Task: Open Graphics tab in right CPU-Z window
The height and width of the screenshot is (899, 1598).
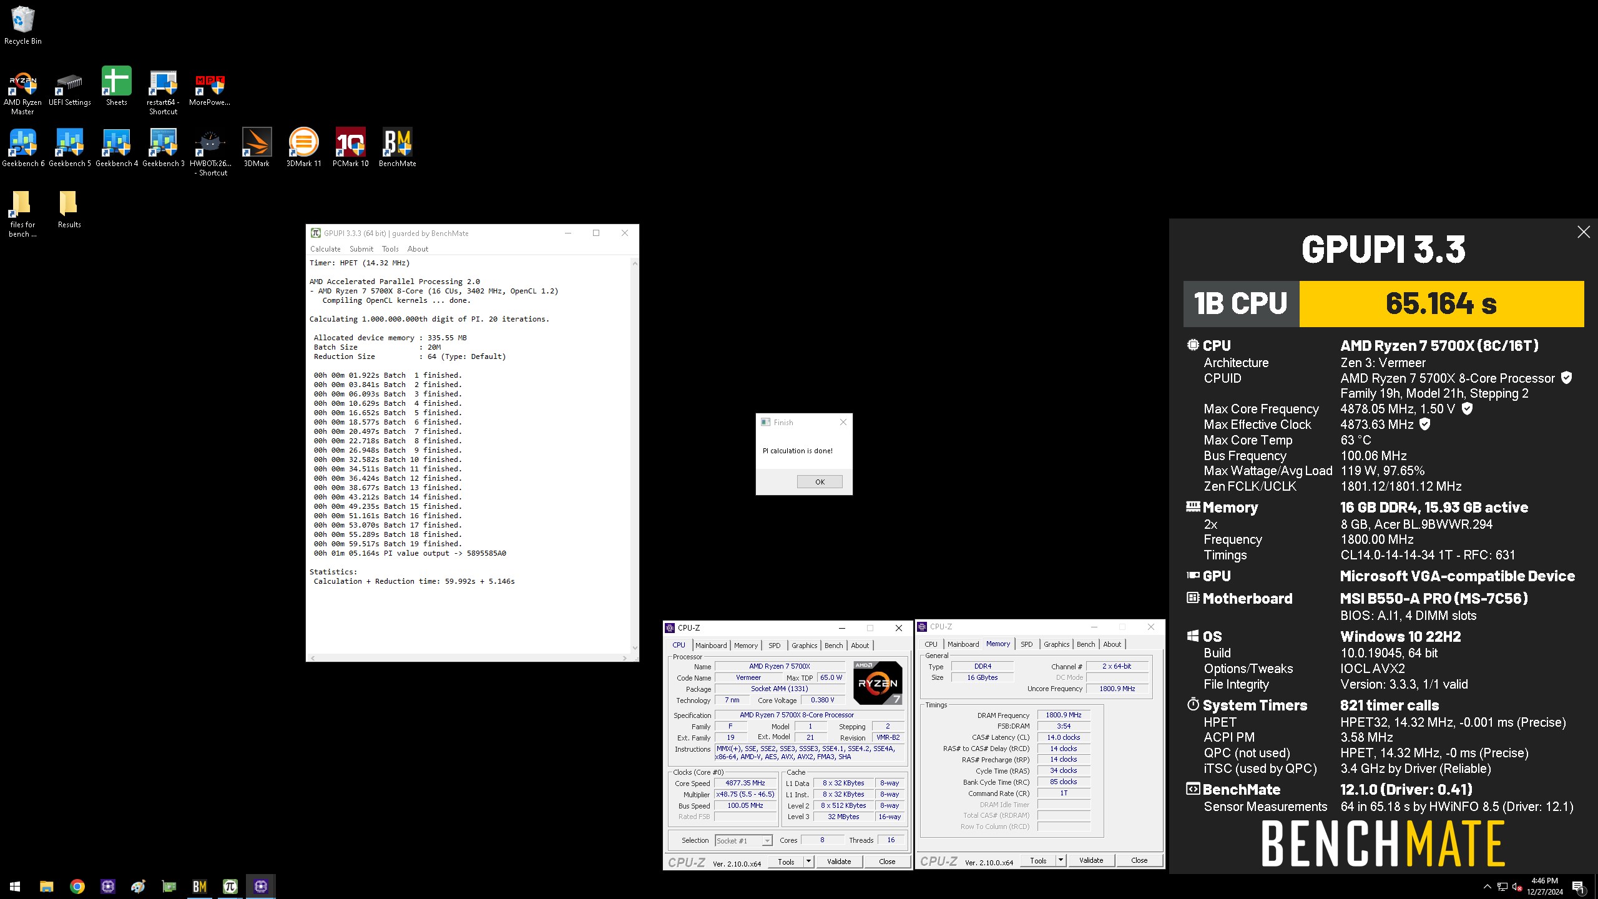Action: (1057, 644)
